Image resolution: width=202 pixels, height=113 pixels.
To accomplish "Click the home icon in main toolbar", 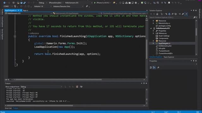I will [x=126, y=3].
